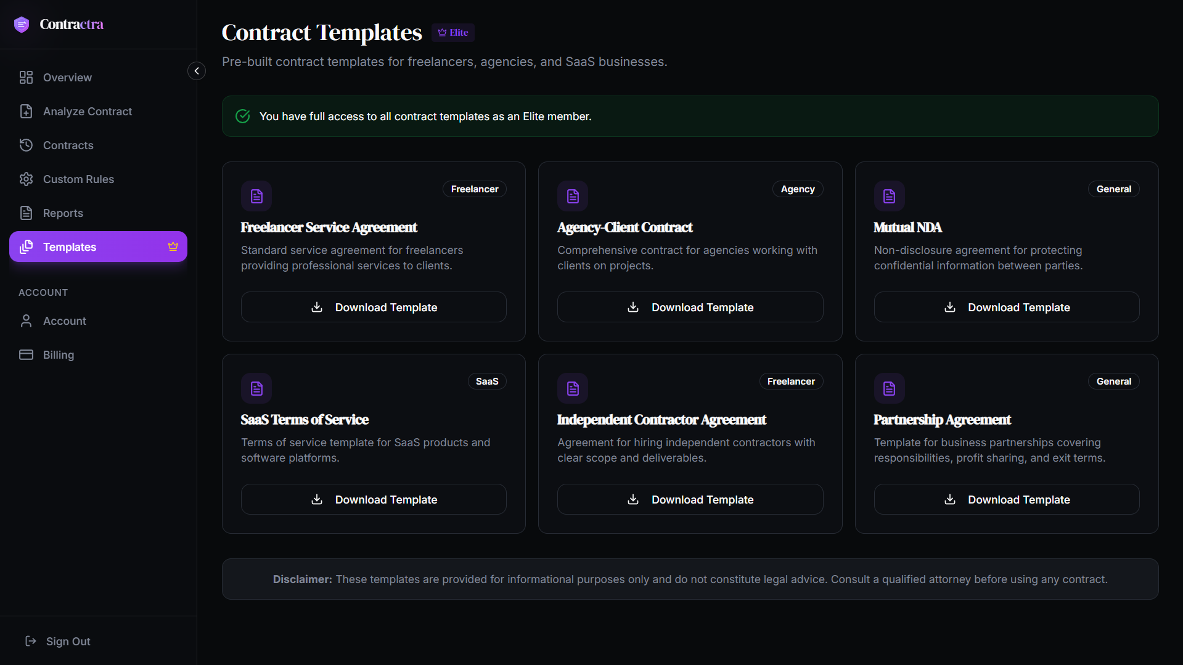
Task: Click the crown icon on Templates item
Action: tap(173, 247)
